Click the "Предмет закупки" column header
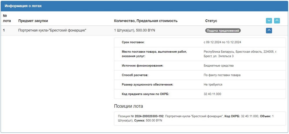 pyautogui.click(x=33, y=21)
